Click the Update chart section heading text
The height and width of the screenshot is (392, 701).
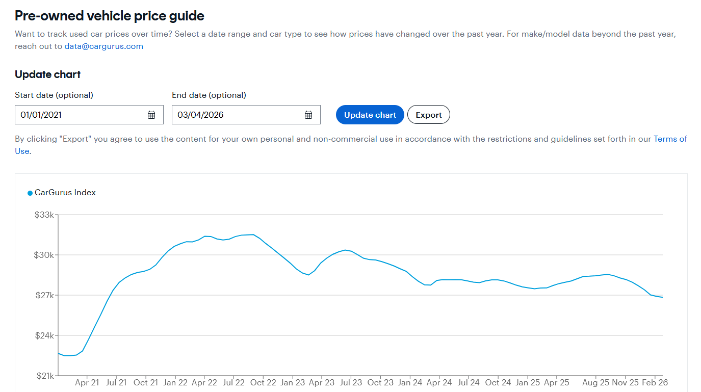(48, 74)
